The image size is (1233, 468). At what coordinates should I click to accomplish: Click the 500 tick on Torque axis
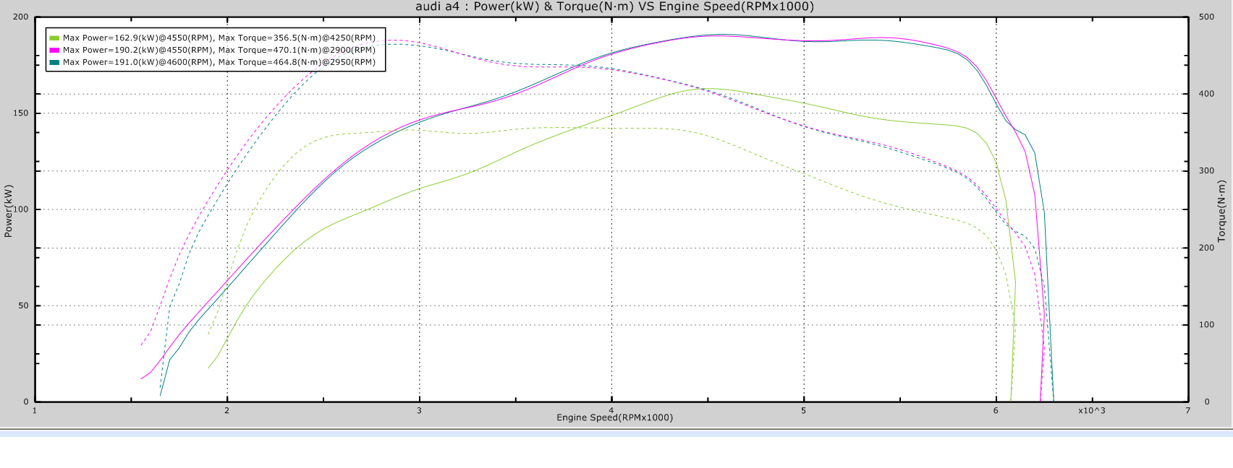click(1207, 17)
